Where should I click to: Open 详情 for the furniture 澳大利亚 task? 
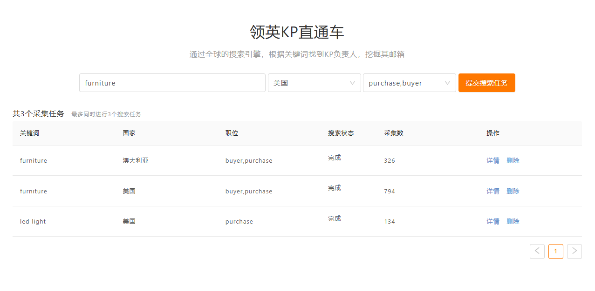[x=493, y=160]
